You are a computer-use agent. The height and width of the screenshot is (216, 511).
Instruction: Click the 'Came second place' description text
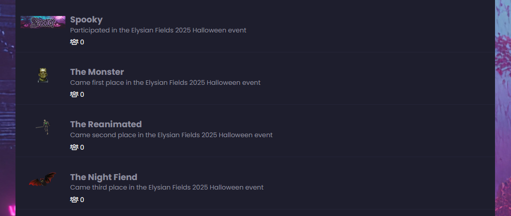171,135
